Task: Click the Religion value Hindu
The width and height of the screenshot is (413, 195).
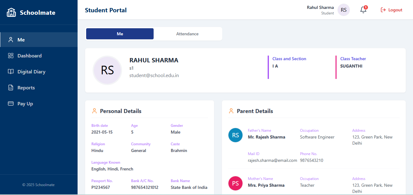Action: (98, 150)
